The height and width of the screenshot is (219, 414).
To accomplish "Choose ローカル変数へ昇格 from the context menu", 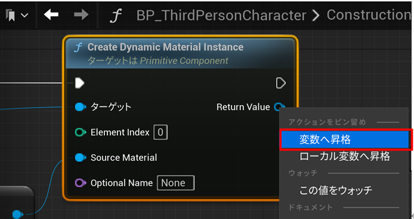I will (x=345, y=157).
